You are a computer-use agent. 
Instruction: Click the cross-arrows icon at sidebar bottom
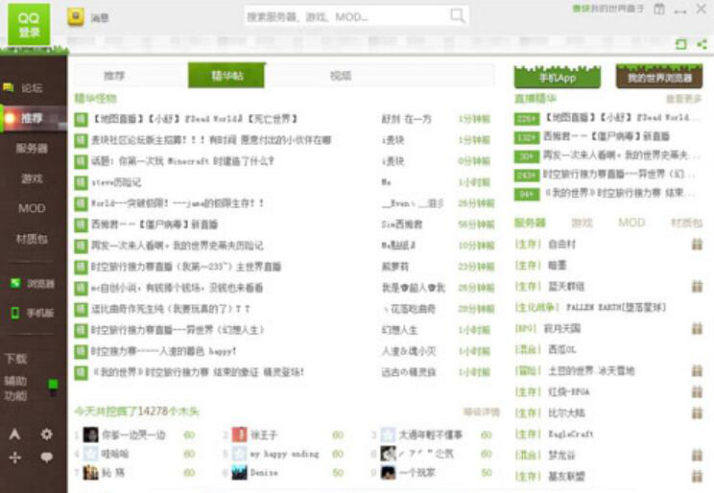tap(14, 458)
